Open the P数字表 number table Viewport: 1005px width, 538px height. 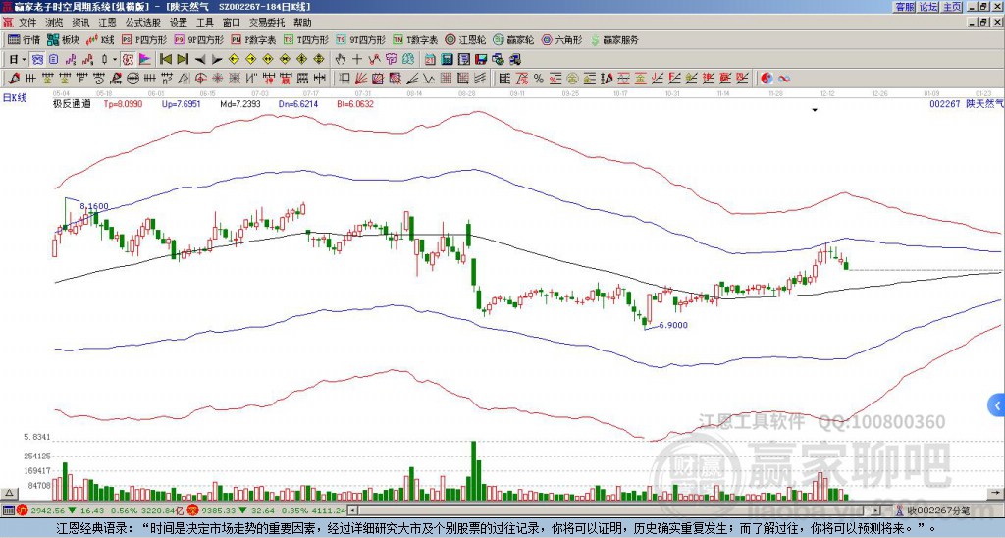(253, 39)
